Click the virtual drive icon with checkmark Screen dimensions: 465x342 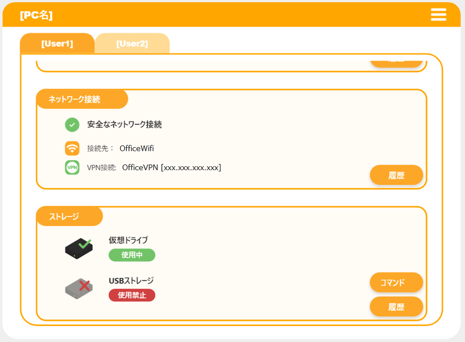(78, 248)
